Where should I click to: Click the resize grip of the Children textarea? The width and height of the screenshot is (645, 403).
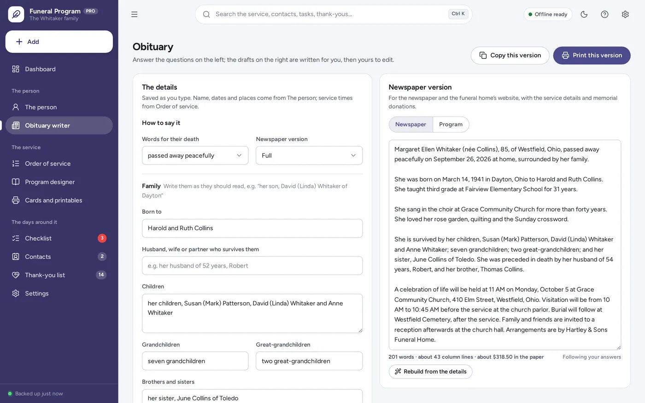(360, 330)
